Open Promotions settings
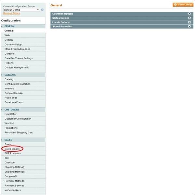195x195 pixels. coord(11,128)
